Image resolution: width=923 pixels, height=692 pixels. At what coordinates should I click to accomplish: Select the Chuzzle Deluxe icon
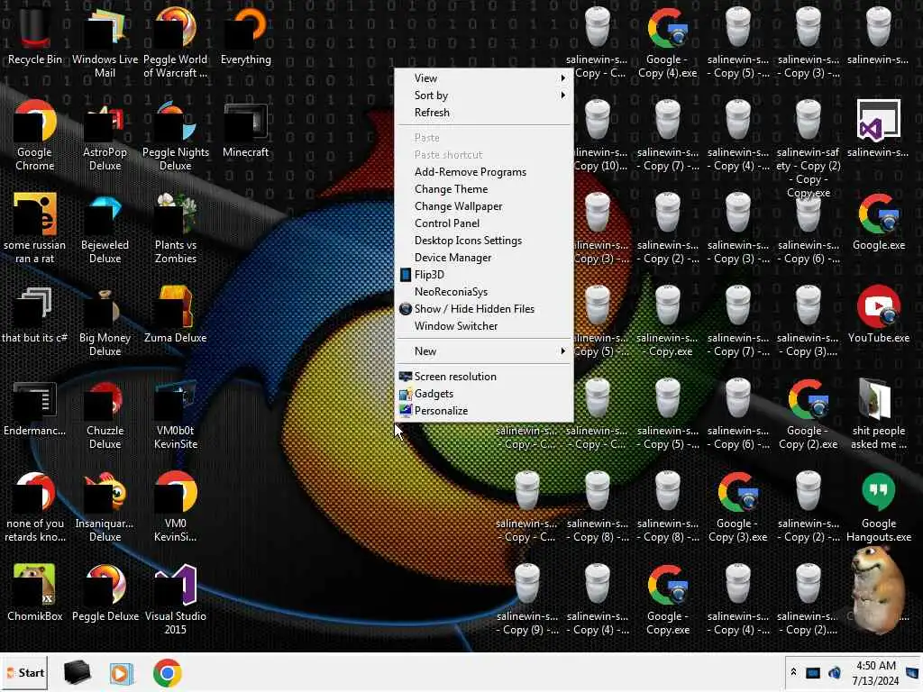tap(105, 414)
